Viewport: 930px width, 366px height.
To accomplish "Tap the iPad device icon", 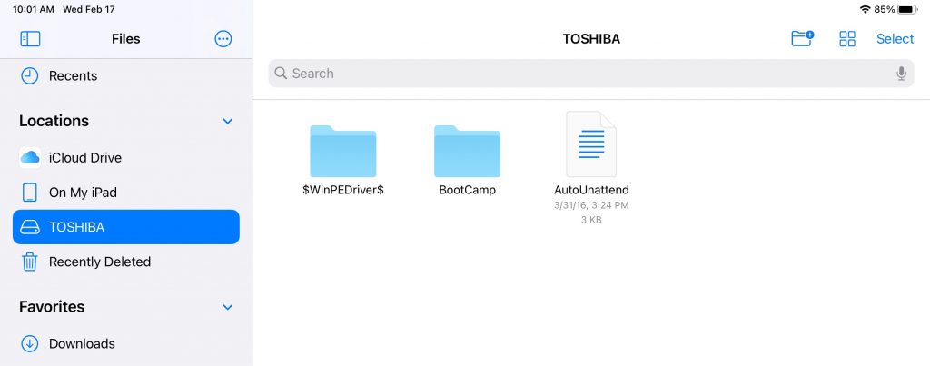I will click(x=30, y=193).
